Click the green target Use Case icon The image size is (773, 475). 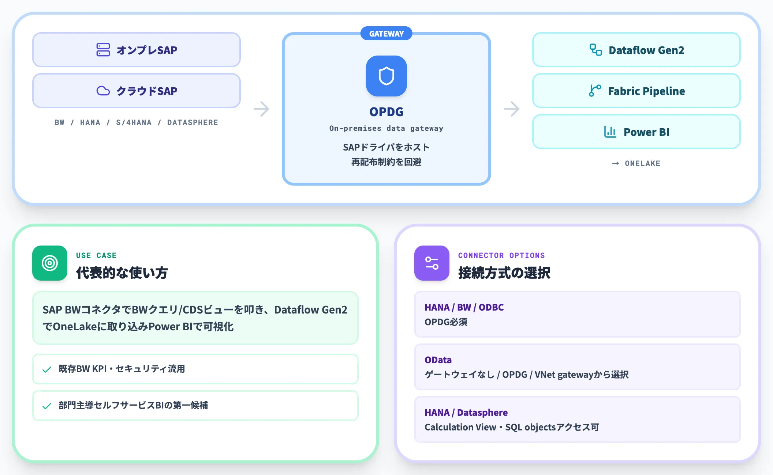[50, 263]
